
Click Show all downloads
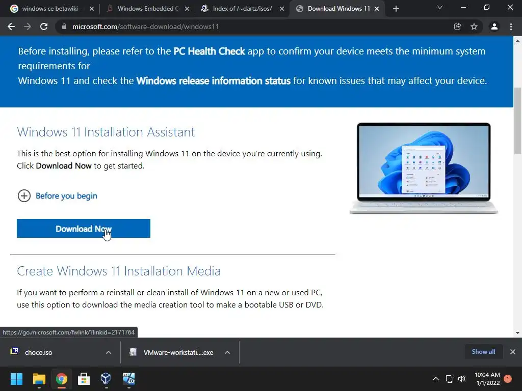[x=483, y=352]
